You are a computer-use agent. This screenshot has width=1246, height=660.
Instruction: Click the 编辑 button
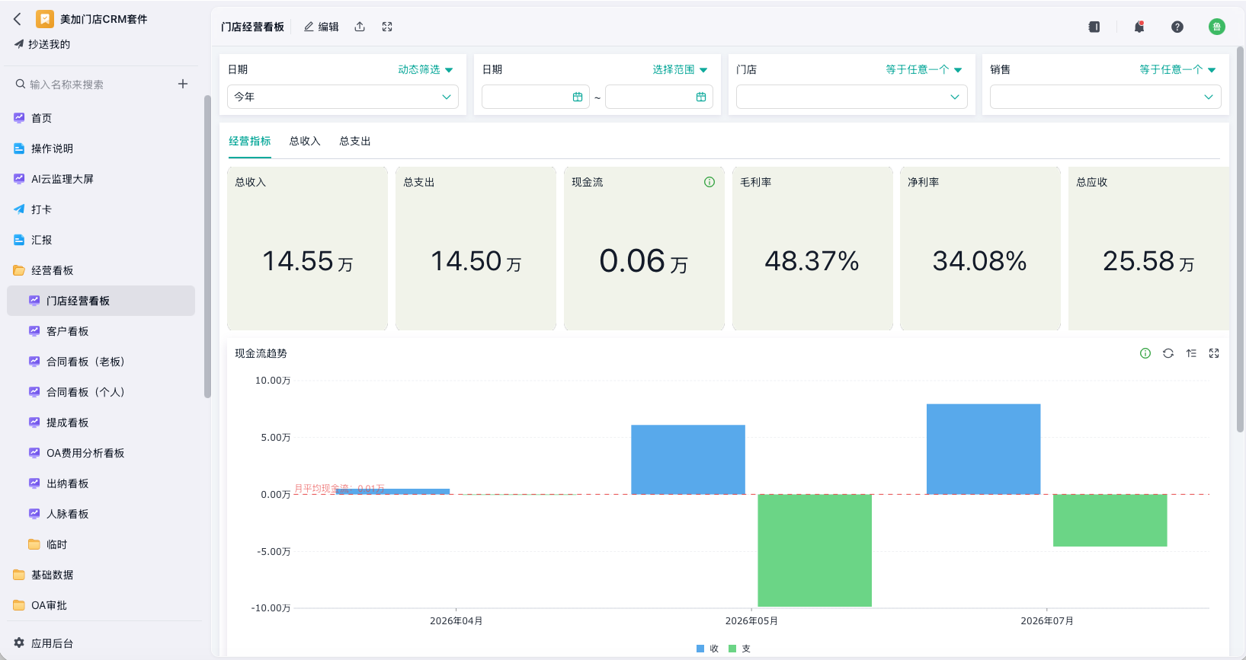(321, 27)
